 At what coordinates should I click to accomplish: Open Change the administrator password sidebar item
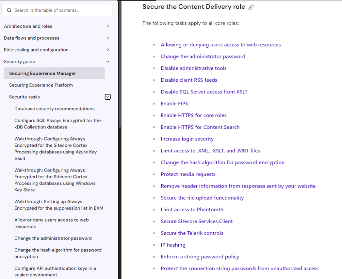coord(53,238)
